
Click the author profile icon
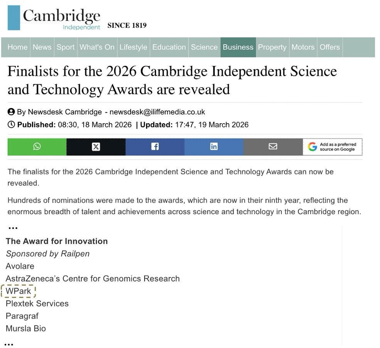(11, 112)
